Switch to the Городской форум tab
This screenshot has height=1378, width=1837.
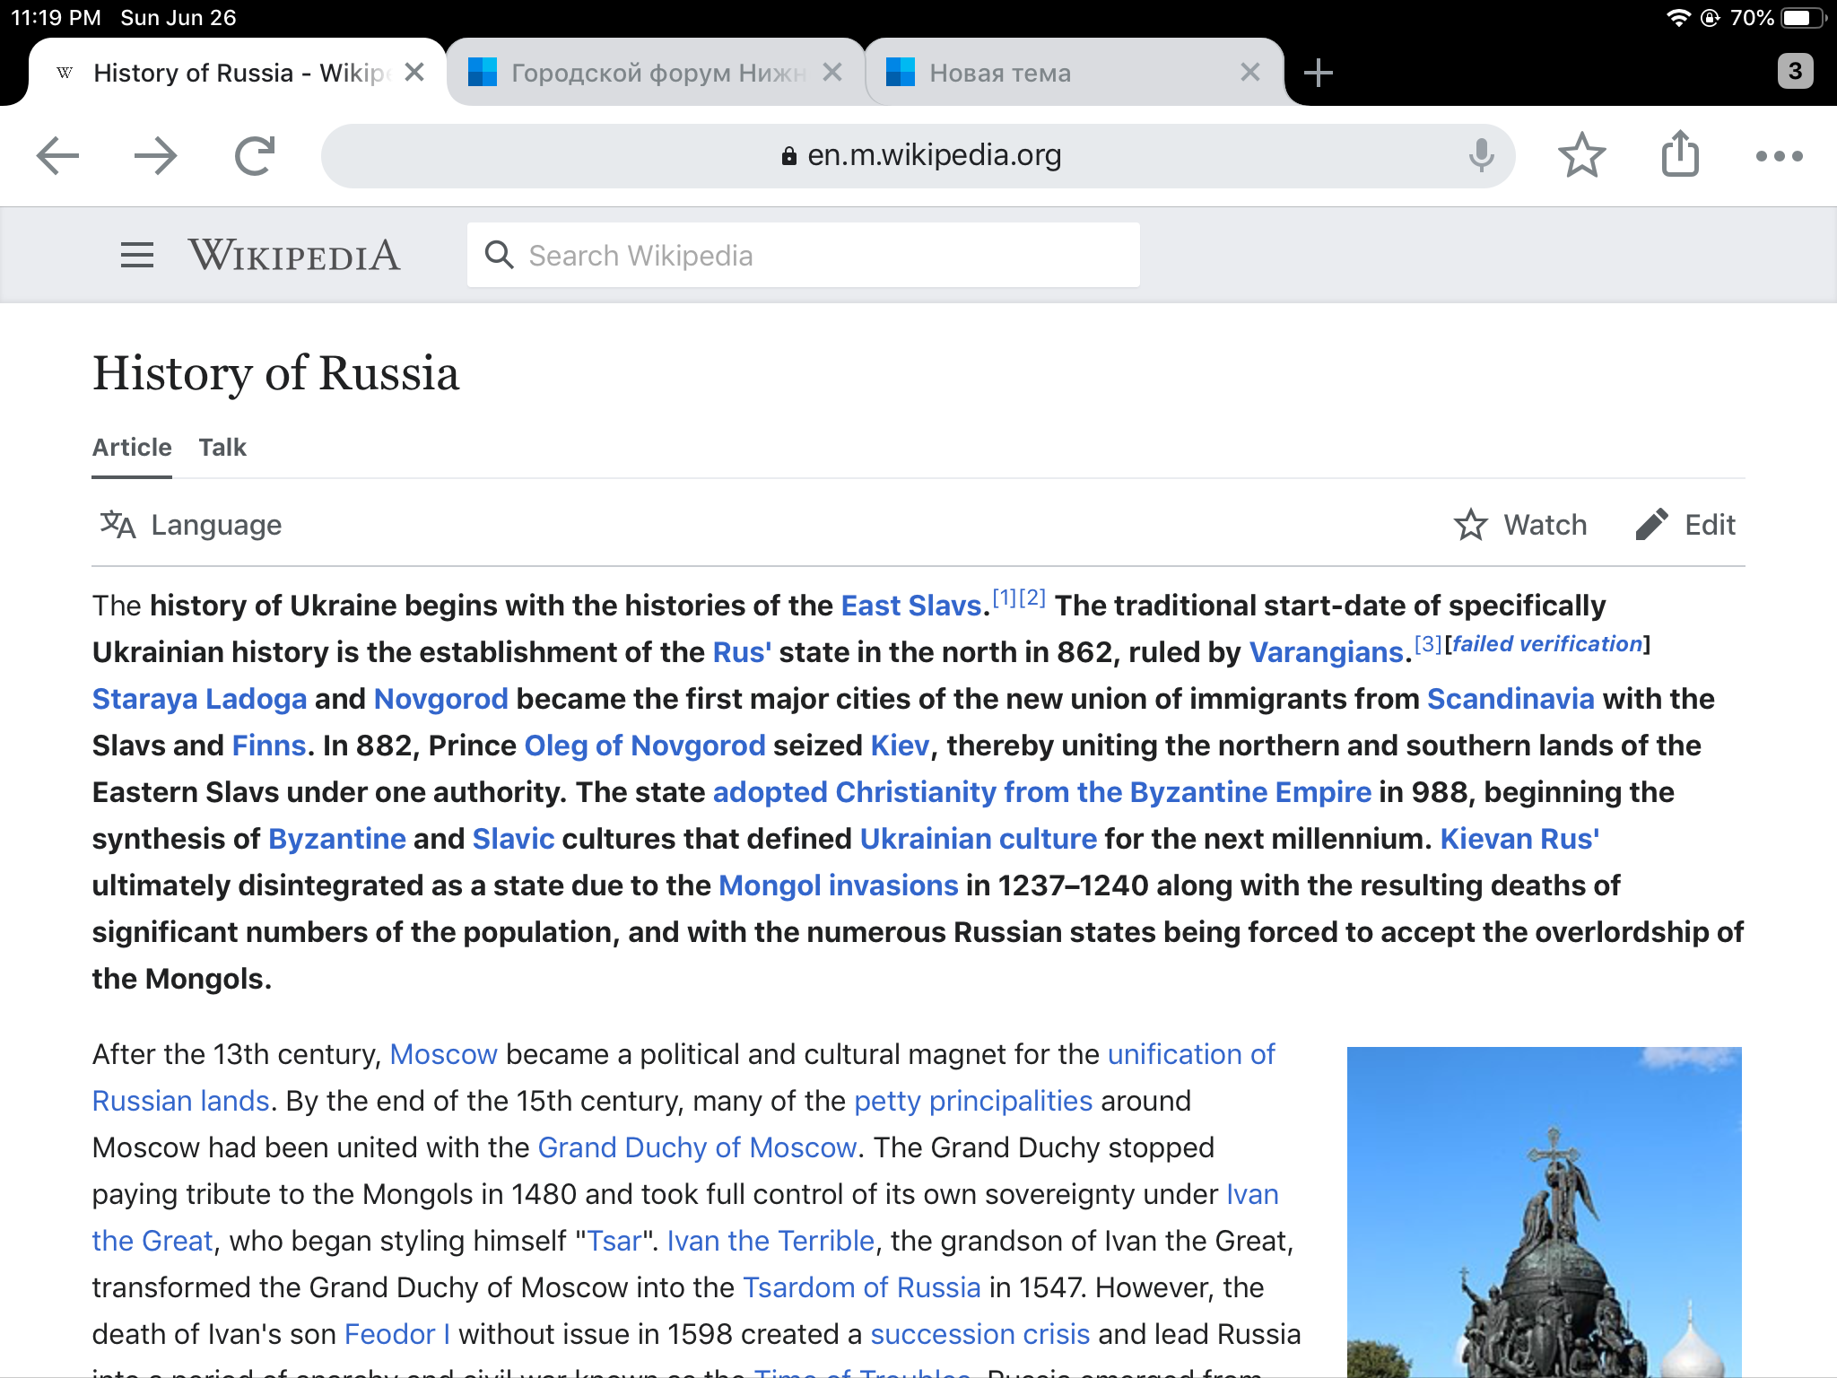pos(657,73)
